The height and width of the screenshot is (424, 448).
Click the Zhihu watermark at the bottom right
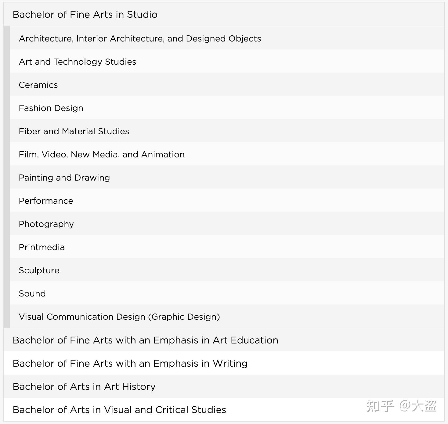coord(401,406)
